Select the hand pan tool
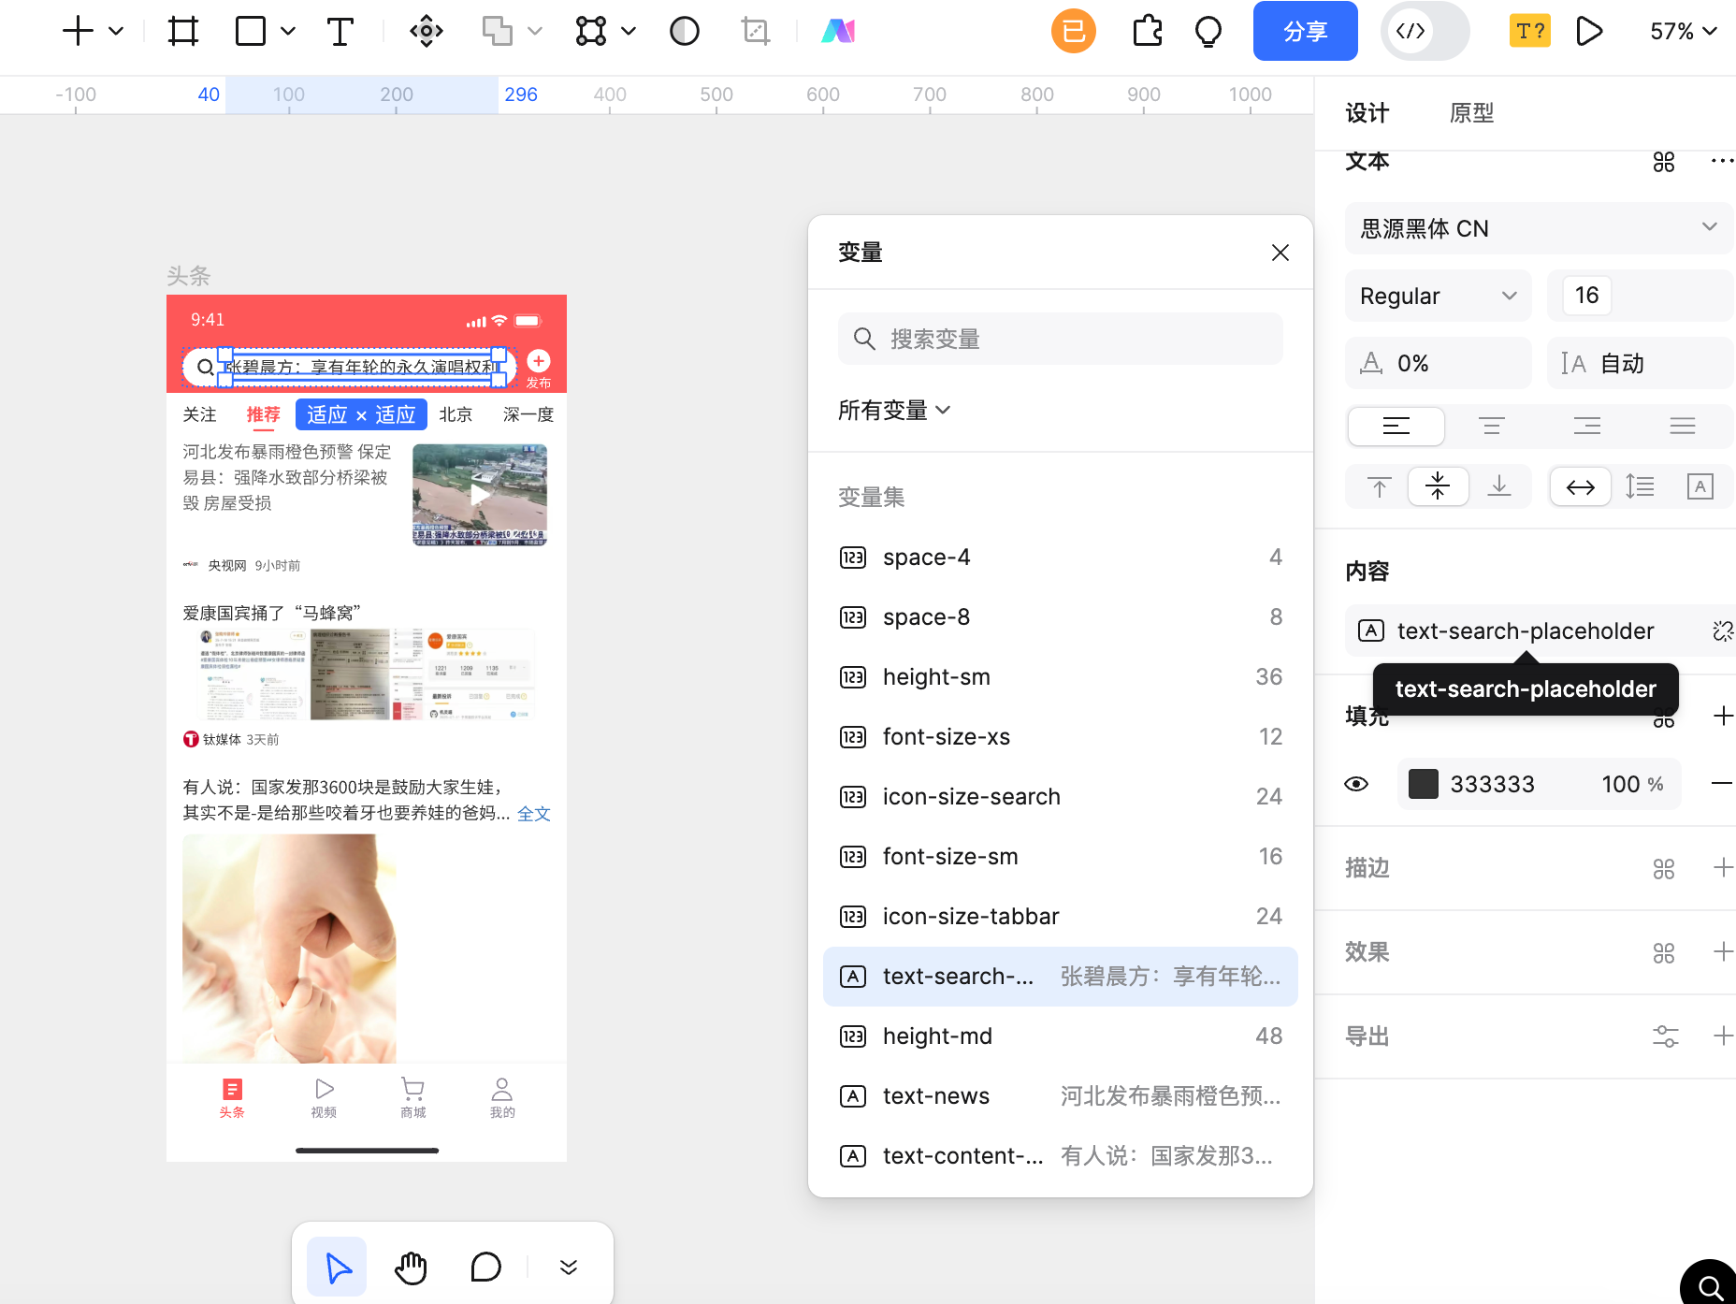1736x1304 pixels. pyautogui.click(x=411, y=1268)
